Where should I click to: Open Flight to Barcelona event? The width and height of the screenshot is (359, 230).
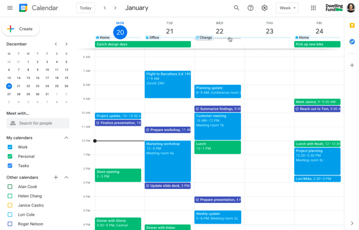(x=168, y=84)
